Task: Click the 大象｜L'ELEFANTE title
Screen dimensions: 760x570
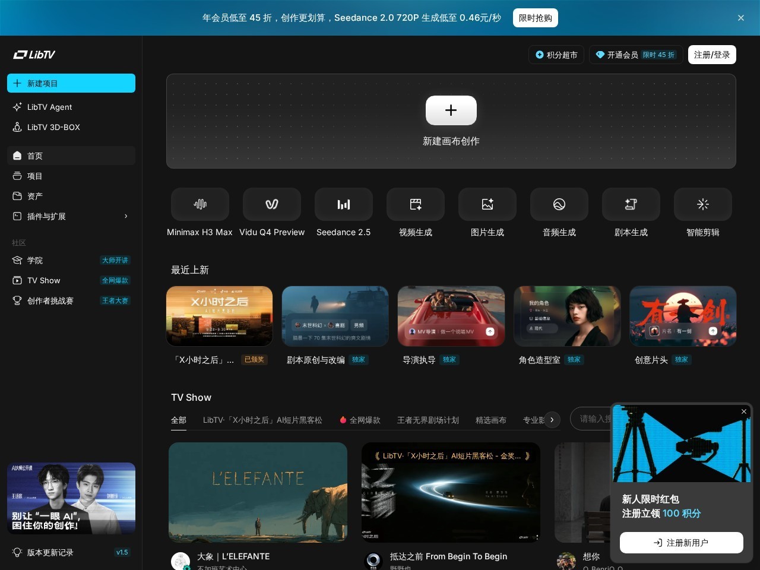Action: pos(233,556)
